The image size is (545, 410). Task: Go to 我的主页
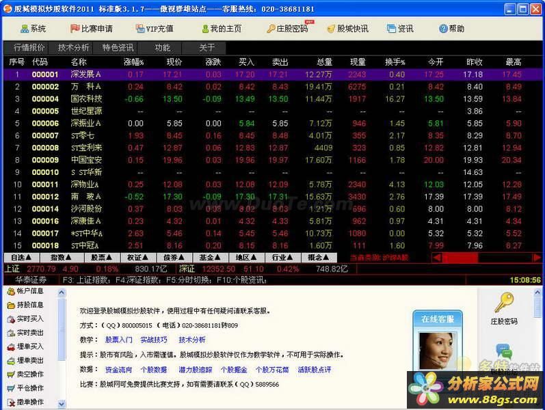click(222, 29)
